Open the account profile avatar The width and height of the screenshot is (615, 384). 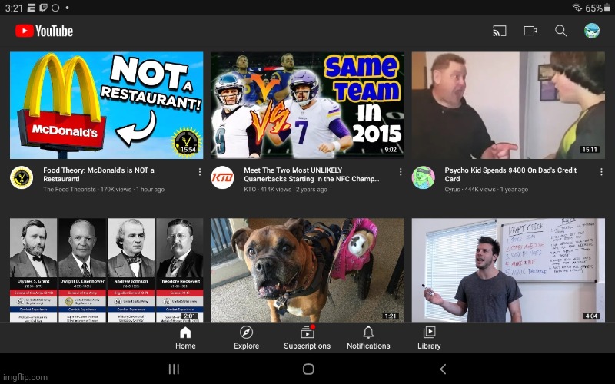point(591,31)
